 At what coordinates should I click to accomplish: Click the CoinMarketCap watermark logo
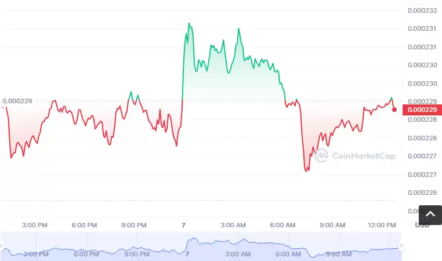(355, 155)
